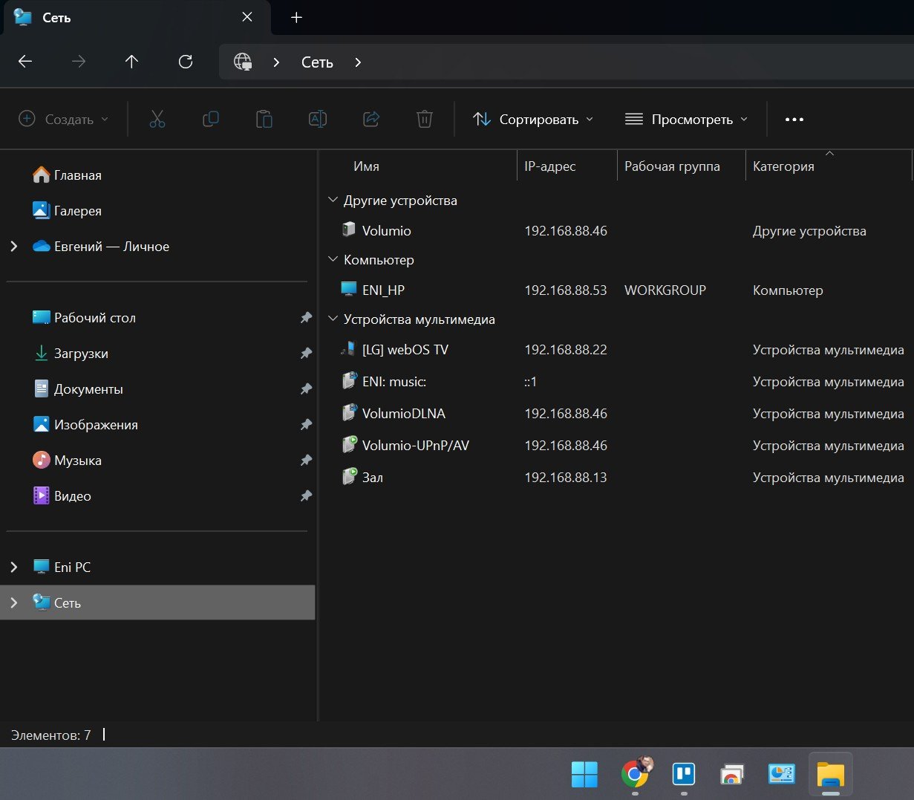Select the [LG] webOS TV device

click(x=405, y=350)
